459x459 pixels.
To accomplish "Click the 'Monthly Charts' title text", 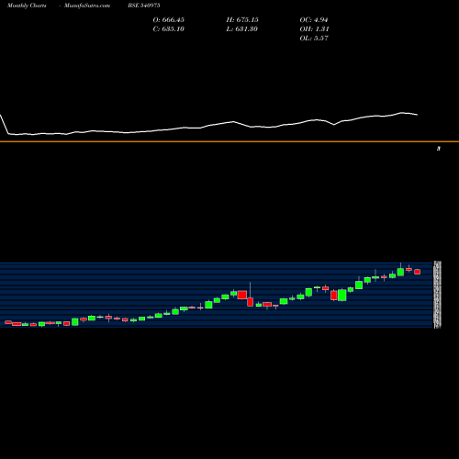I will coord(27,6).
